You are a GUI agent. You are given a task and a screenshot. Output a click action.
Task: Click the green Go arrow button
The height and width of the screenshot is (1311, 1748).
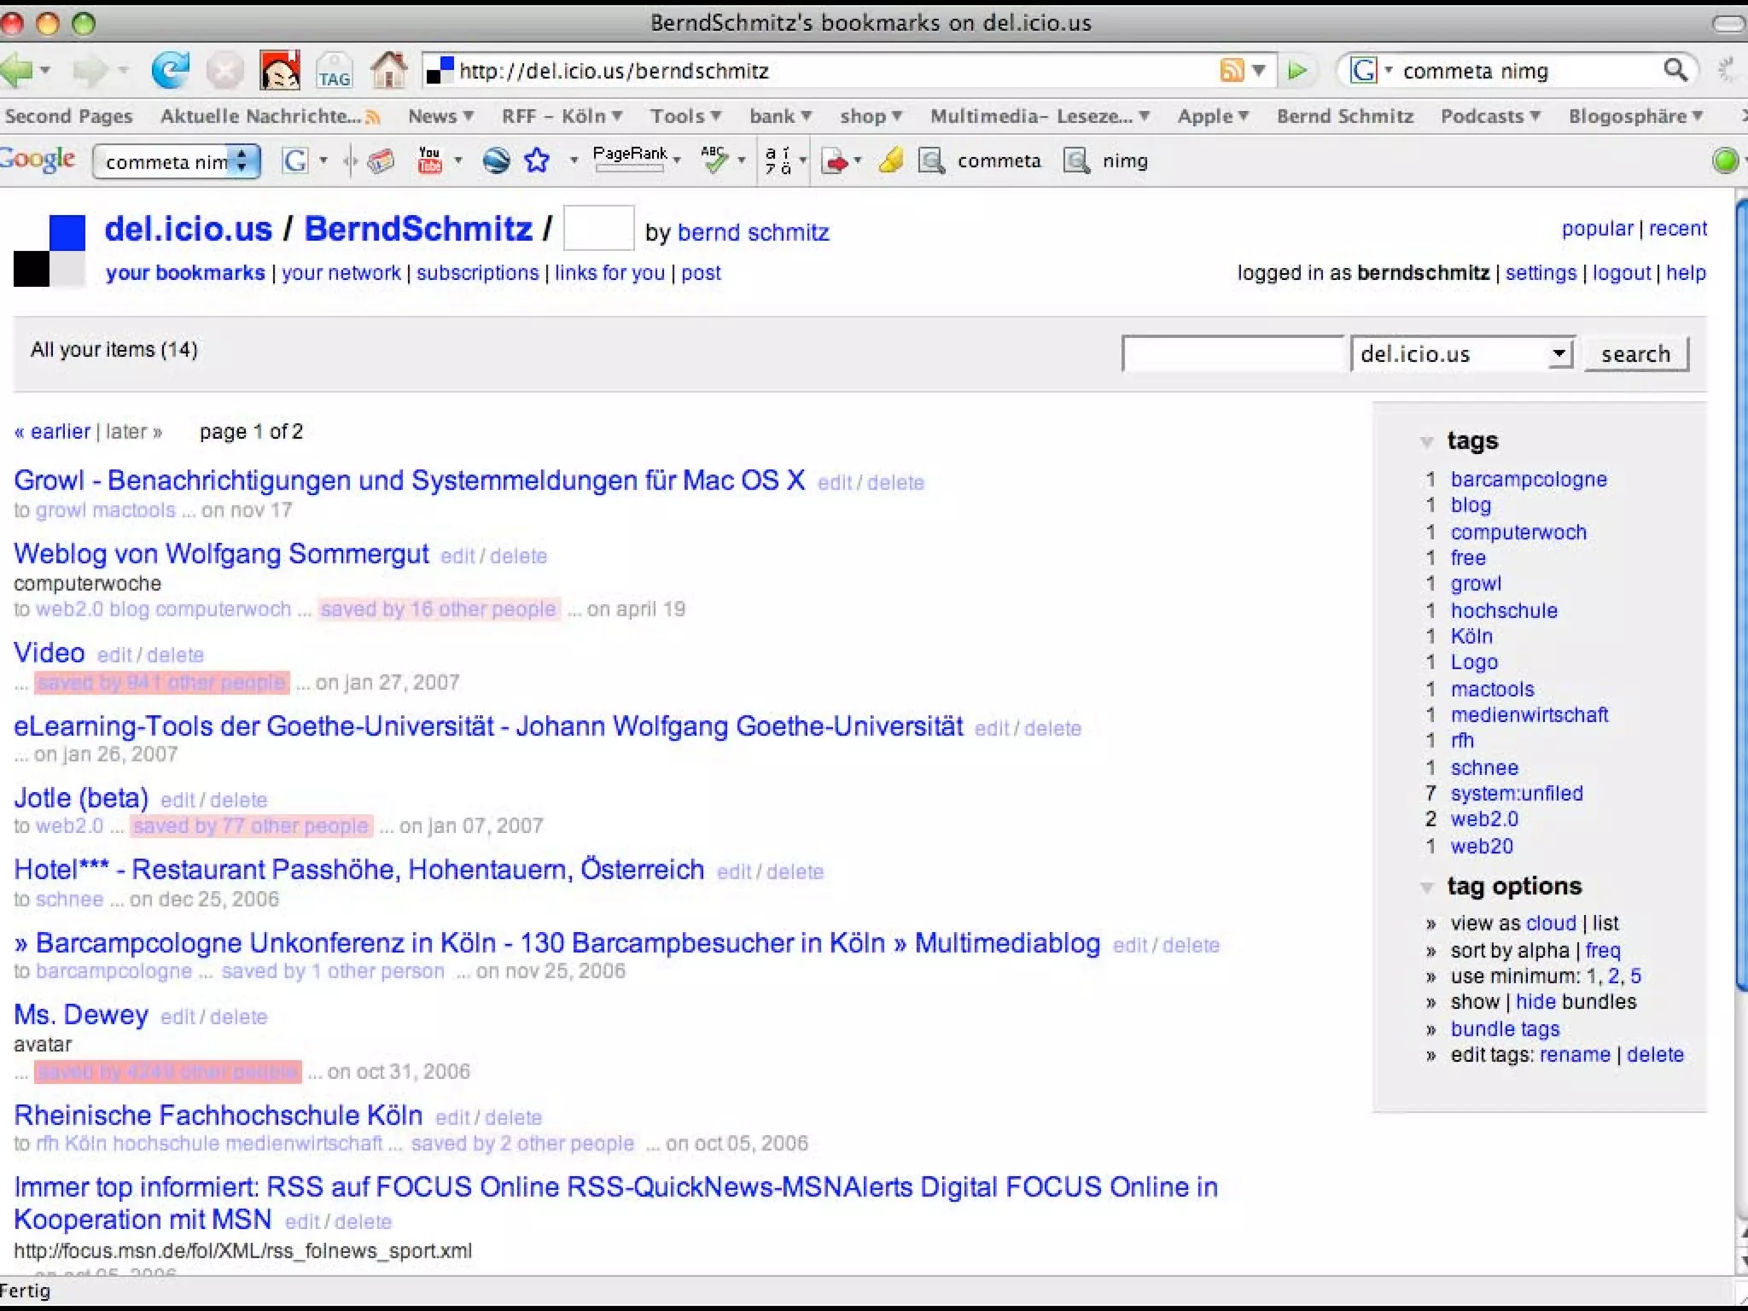(x=1297, y=70)
